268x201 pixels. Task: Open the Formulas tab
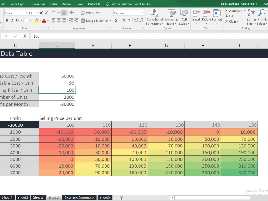click(x=39, y=4)
